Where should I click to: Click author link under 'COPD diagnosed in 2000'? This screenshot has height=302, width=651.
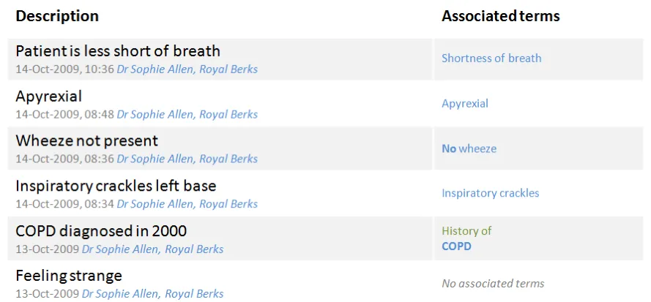(x=152, y=249)
